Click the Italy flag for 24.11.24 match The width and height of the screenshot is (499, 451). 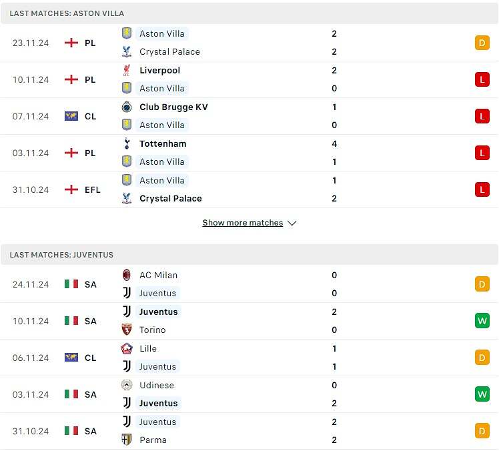[71, 284]
